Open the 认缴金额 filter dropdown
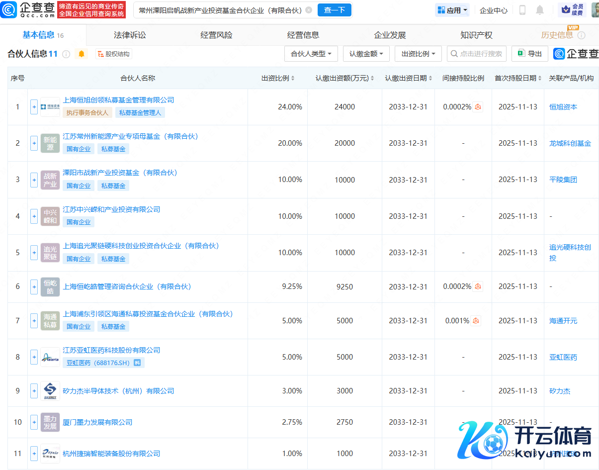 [x=366, y=54]
